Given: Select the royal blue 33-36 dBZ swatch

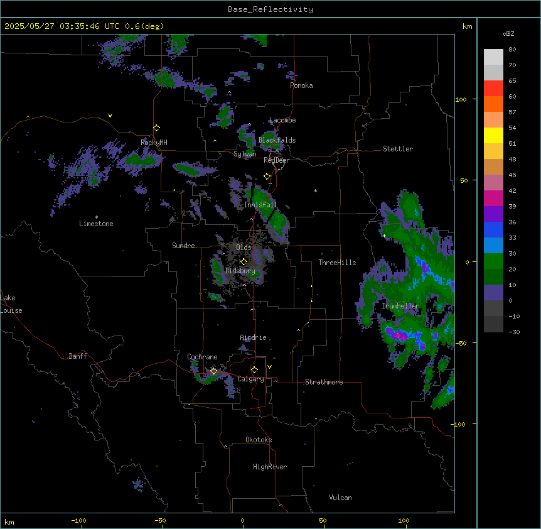Looking at the screenshot, I should 493,229.
